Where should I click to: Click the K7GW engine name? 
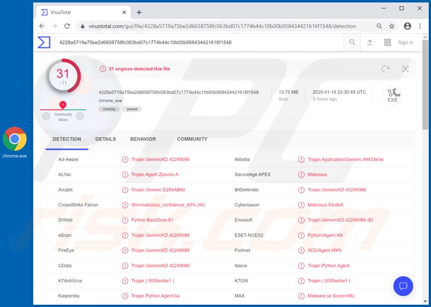241,281
